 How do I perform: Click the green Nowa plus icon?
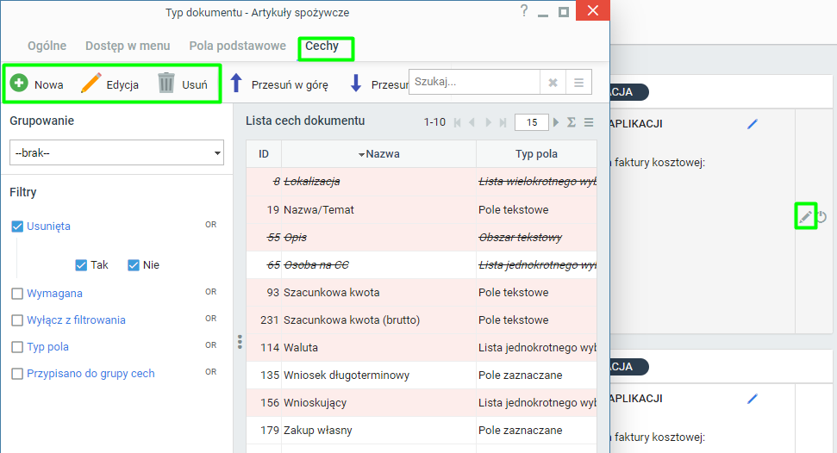19,84
